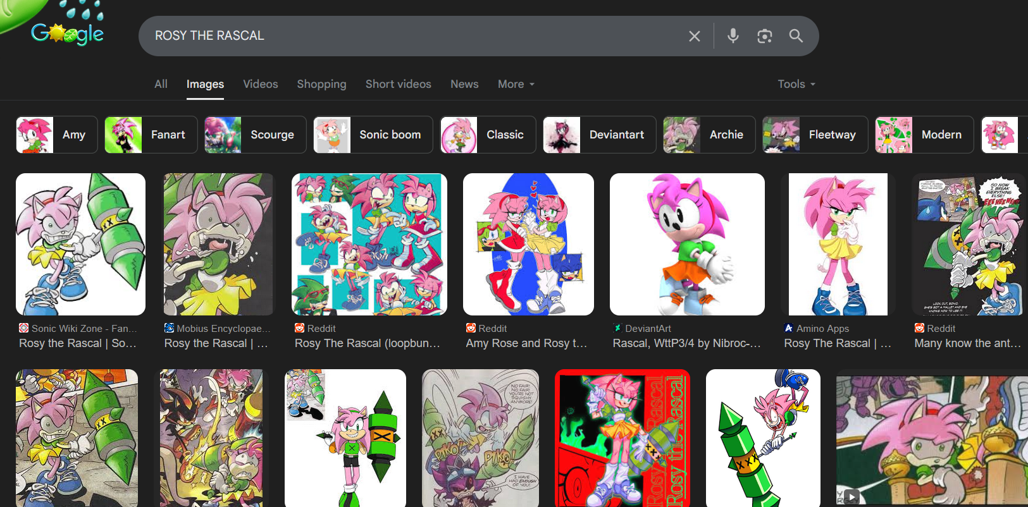1028x507 pixels.
Task: Apply the Fanart filter chip
Action: click(x=151, y=135)
